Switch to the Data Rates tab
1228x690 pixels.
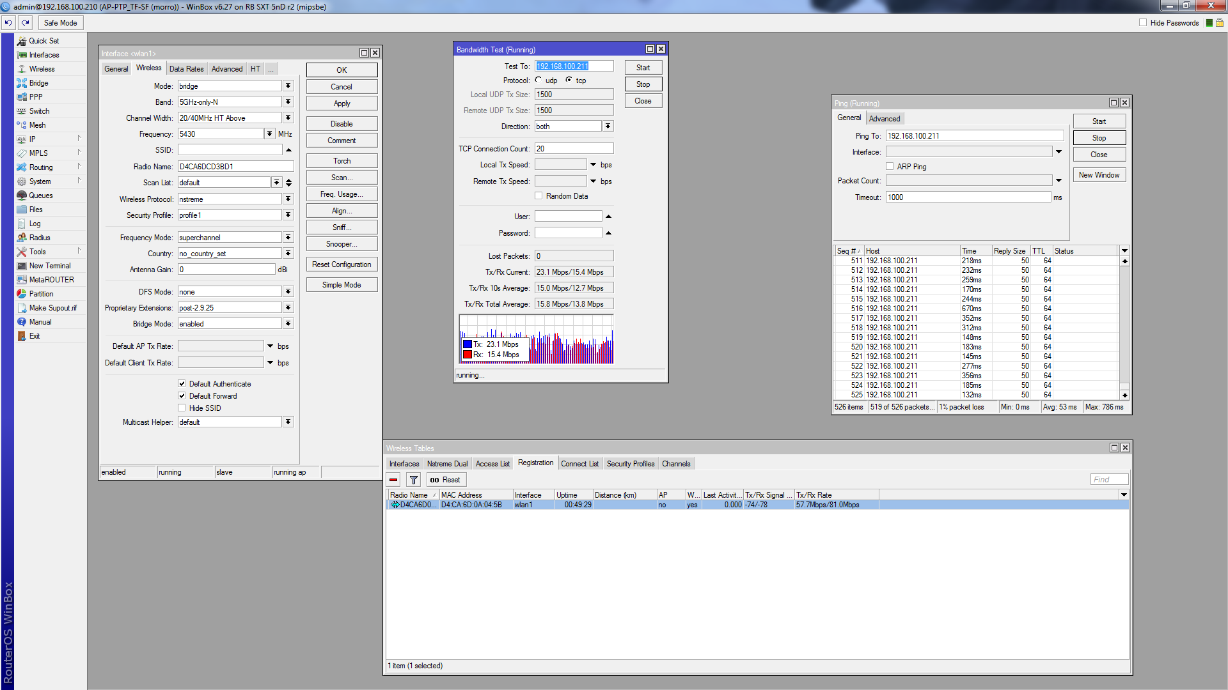186,69
